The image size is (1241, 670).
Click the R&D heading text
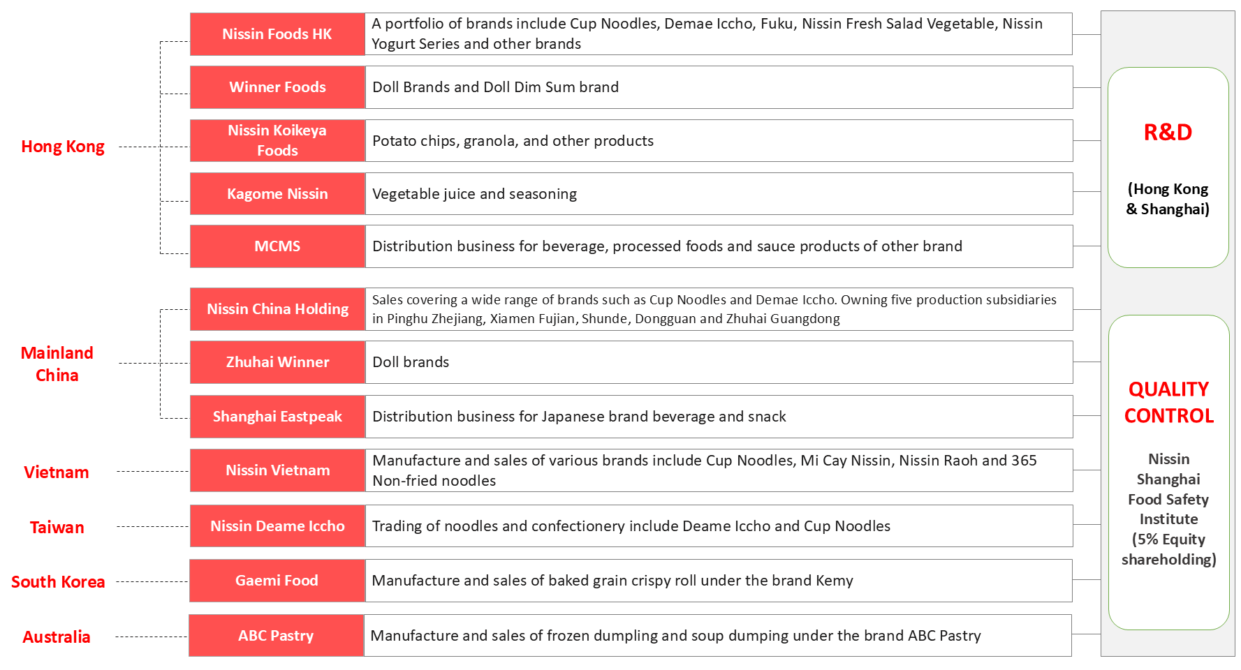pos(1168,133)
